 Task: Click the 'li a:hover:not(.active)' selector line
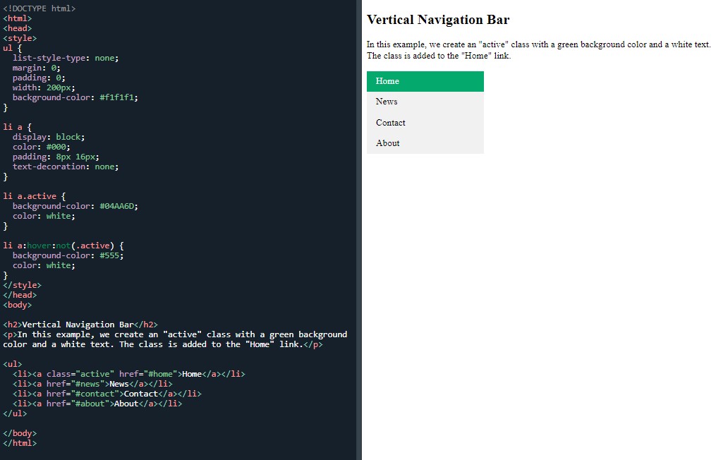[x=63, y=246]
